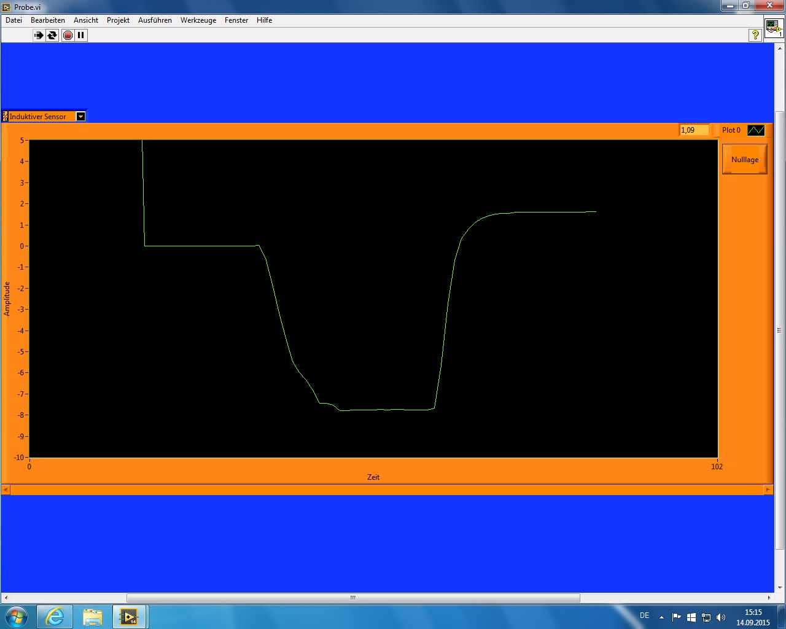Open the Werkzeuge menu
The image size is (786, 629).
[x=198, y=20]
